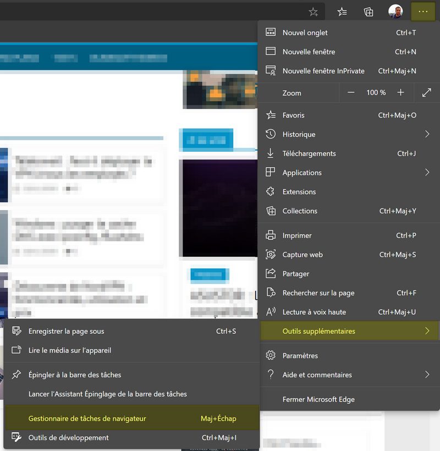This screenshot has height=451, width=440.
Task: Choose Capture web menu entry
Action: tap(349, 255)
